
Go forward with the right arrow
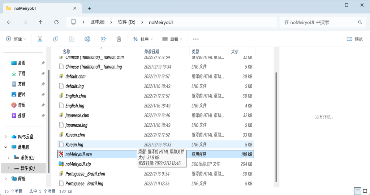click(25, 22)
